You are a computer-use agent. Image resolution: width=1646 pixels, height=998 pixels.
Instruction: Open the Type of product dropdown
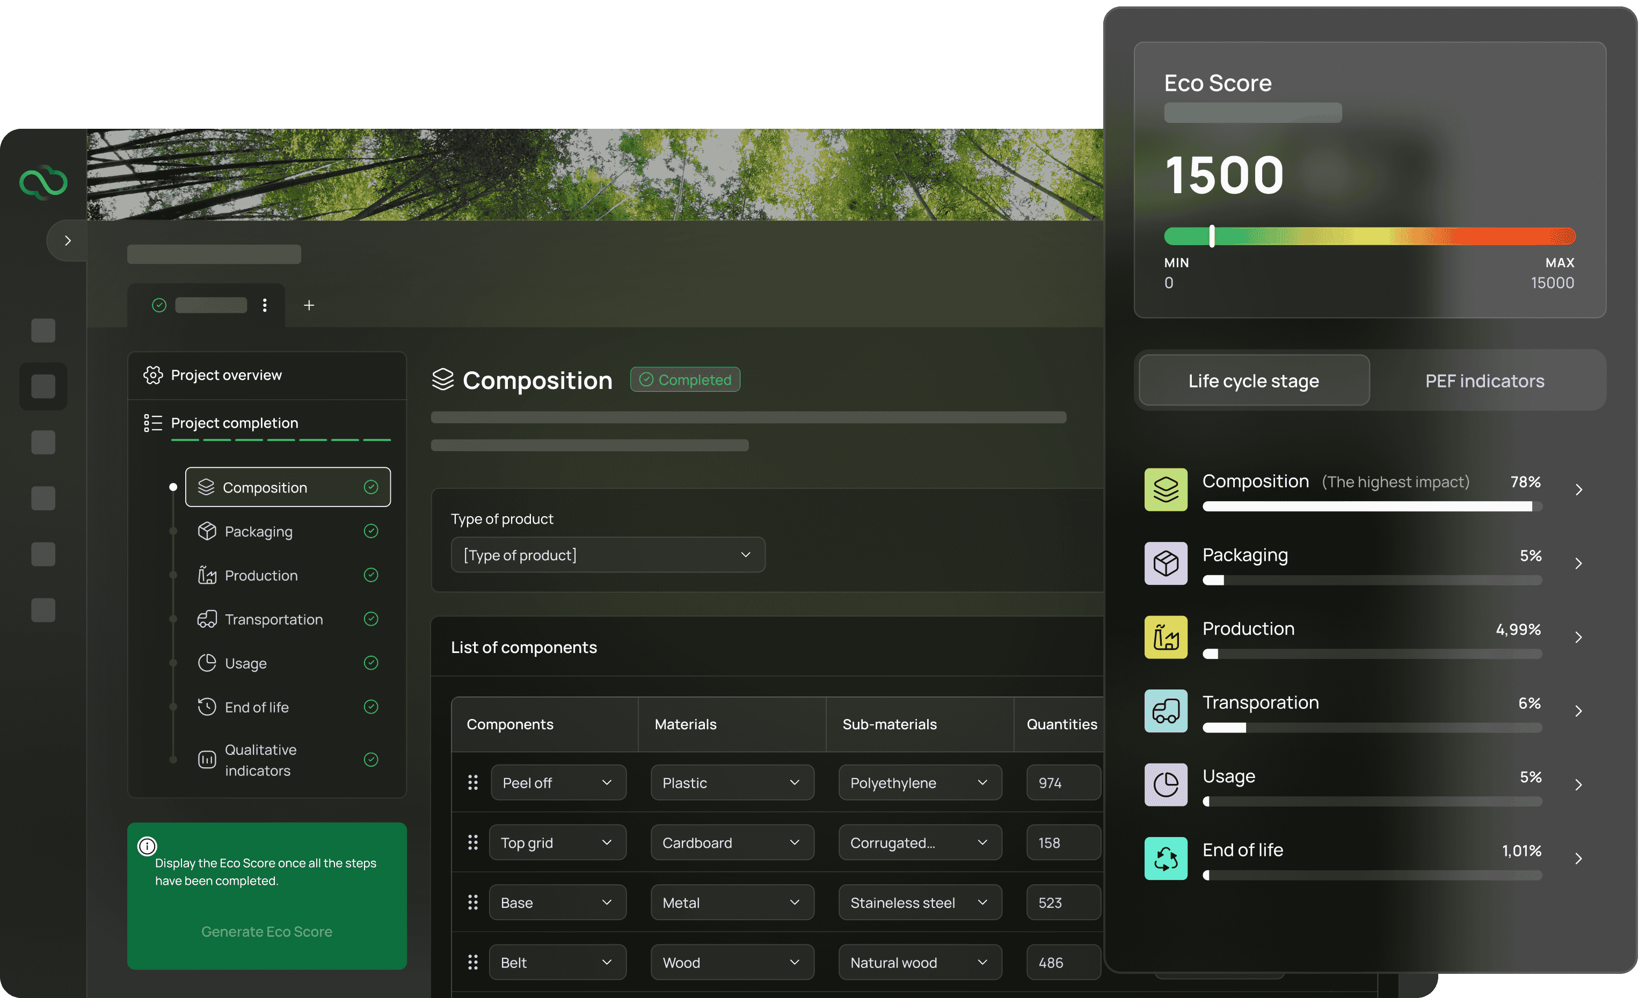[607, 555]
